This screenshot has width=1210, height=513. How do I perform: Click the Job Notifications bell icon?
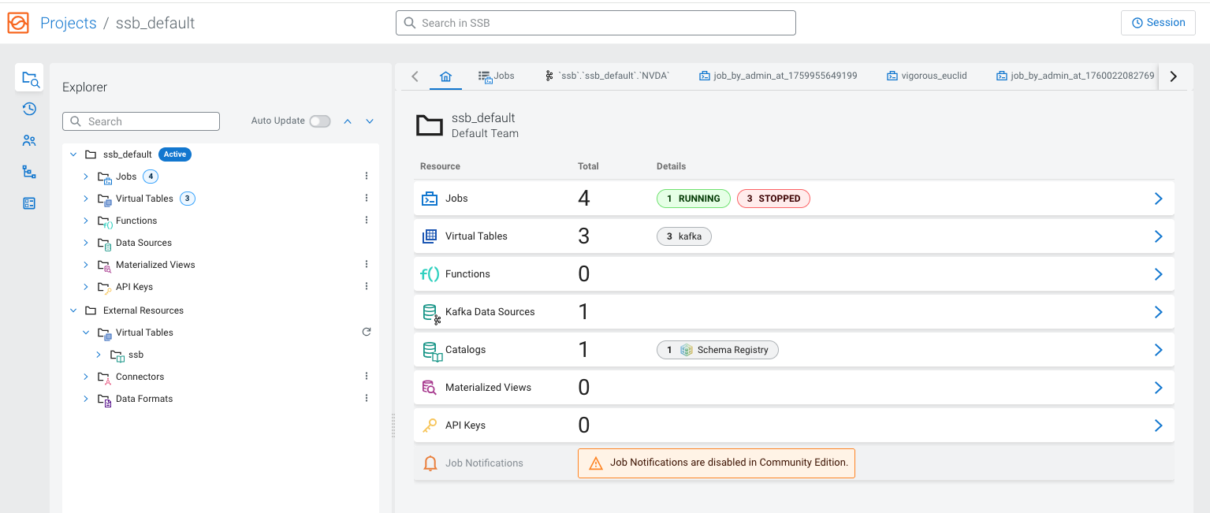430,463
